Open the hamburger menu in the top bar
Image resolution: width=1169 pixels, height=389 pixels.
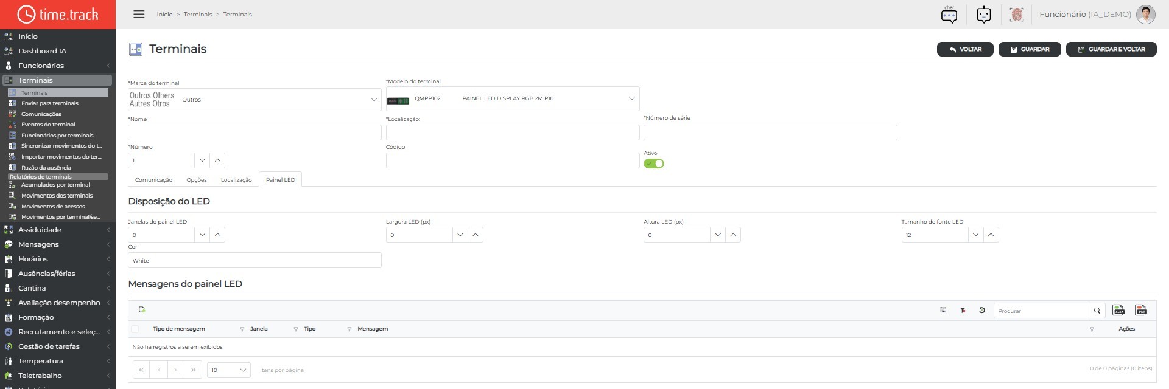[139, 14]
